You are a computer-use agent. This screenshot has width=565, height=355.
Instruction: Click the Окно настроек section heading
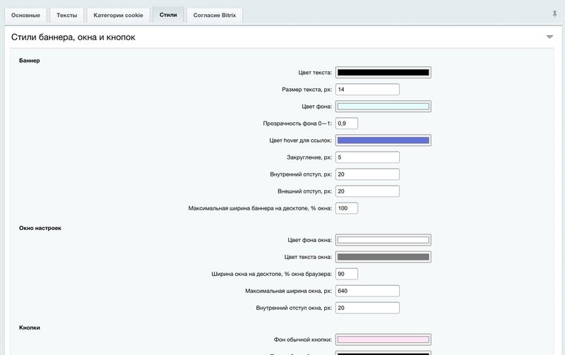[x=40, y=228]
